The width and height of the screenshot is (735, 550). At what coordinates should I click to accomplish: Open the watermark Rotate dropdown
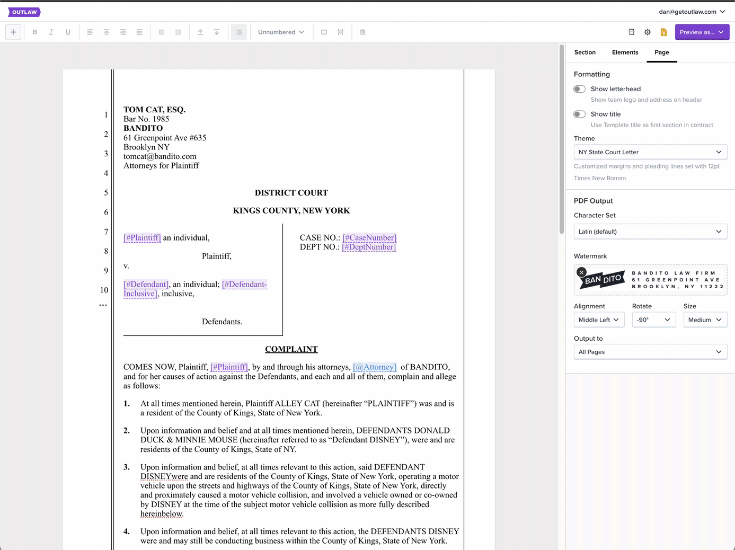click(x=653, y=320)
